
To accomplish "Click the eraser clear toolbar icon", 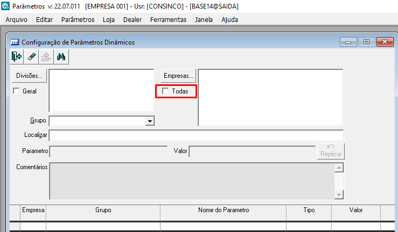I will click(x=31, y=56).
